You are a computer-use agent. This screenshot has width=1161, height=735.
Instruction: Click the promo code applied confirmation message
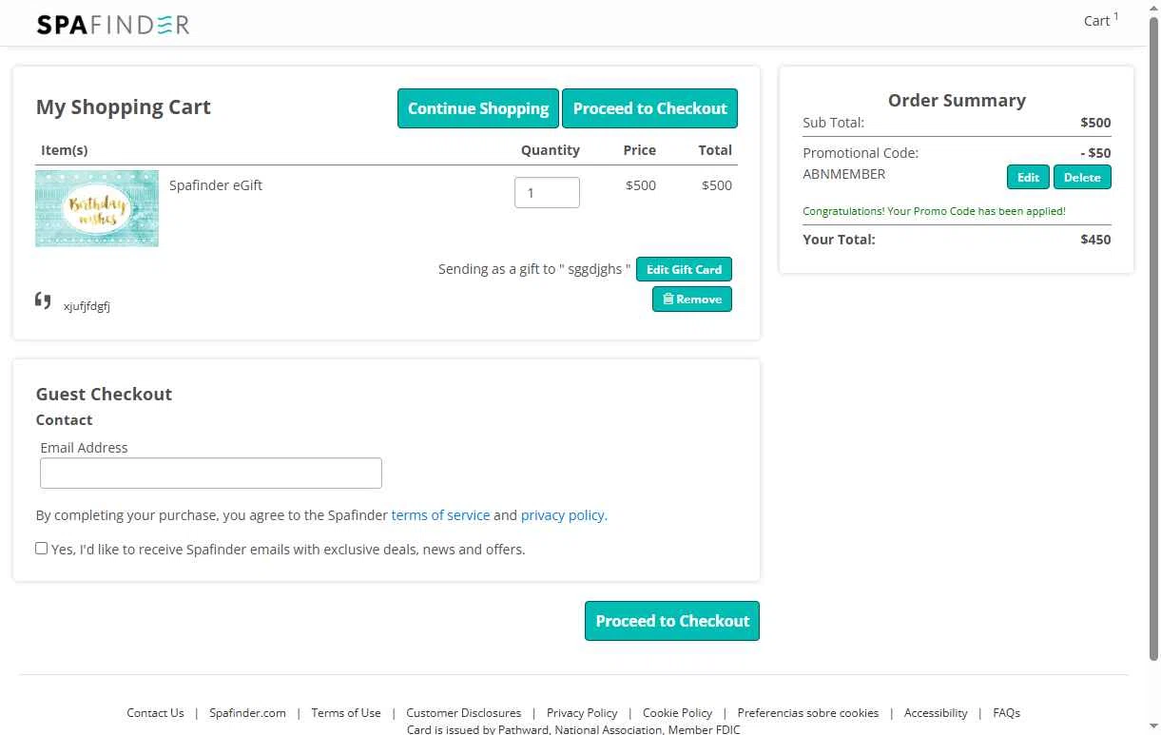pyautogui.click(x=934, y=211)
